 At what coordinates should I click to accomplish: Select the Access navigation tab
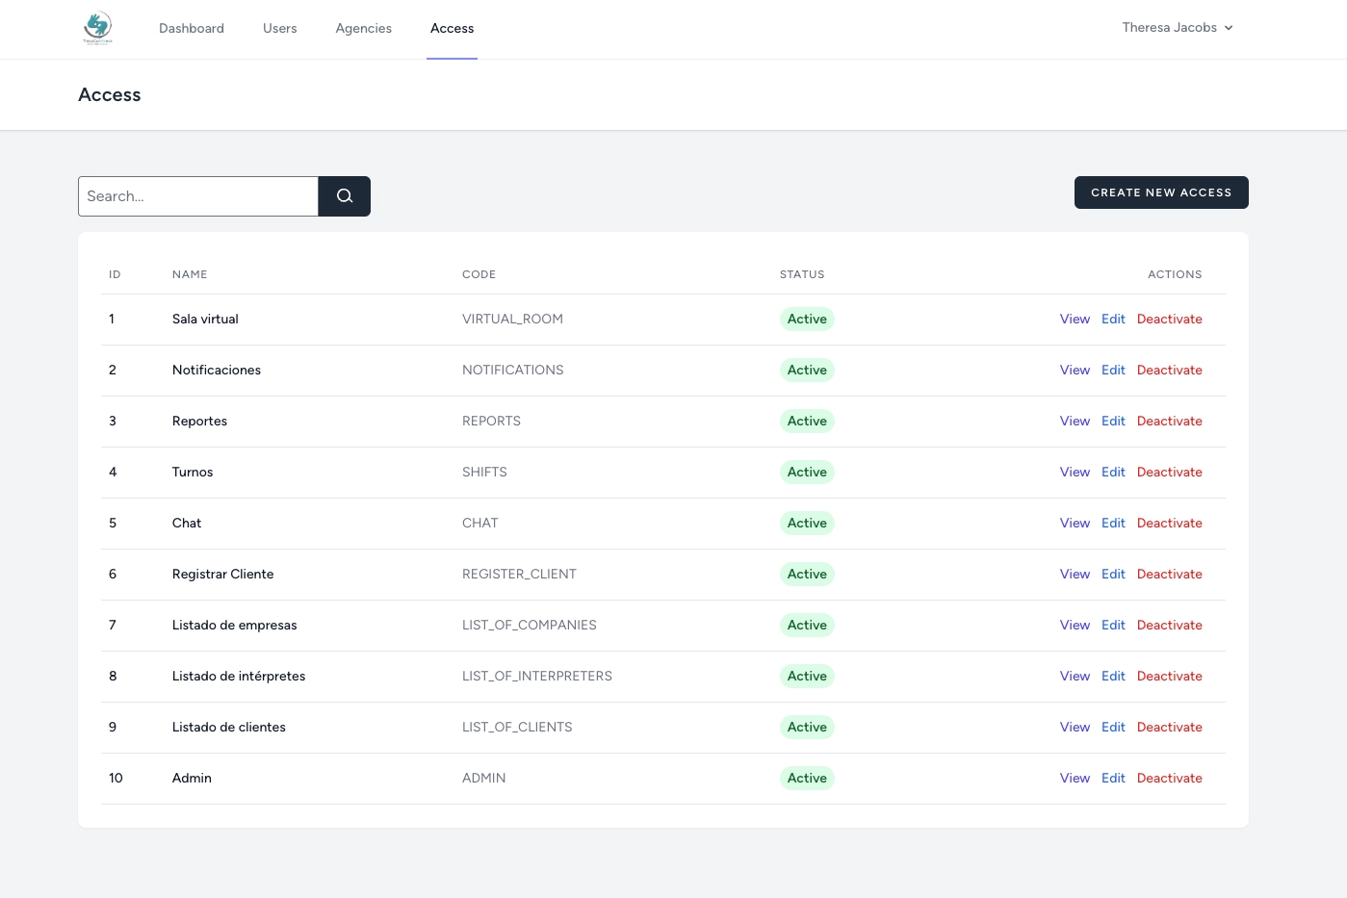click(x=452, y=29)
